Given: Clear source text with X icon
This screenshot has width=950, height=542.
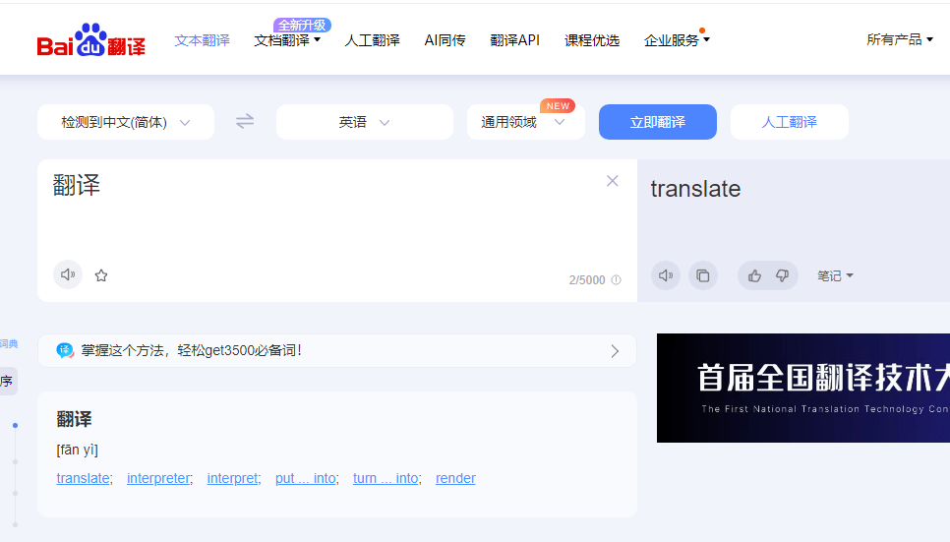Looking at the screenshot, I should (613, 181).
